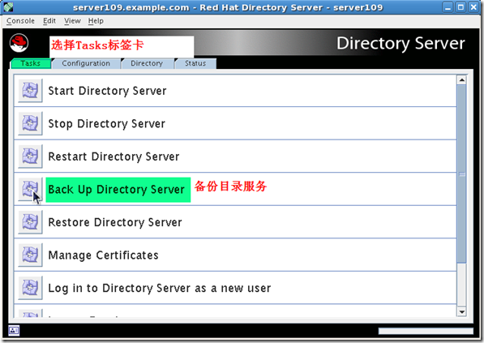Click the Red Hat logo icon
The height and width of the screenshot is (343, 484).
pos(19,43)
